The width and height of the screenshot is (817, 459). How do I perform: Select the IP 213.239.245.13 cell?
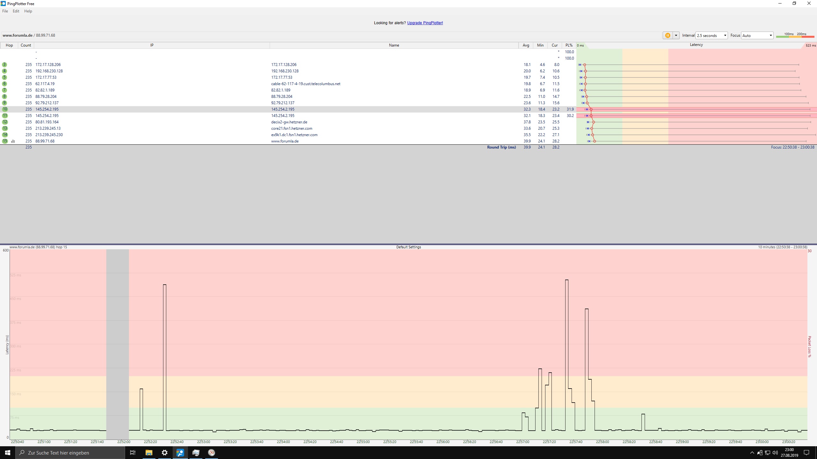pyautogui.click(x=48, y=128)
